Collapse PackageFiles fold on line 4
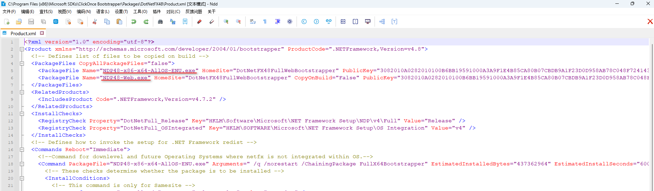The image size is (654, 191). (x=22, y=64)
